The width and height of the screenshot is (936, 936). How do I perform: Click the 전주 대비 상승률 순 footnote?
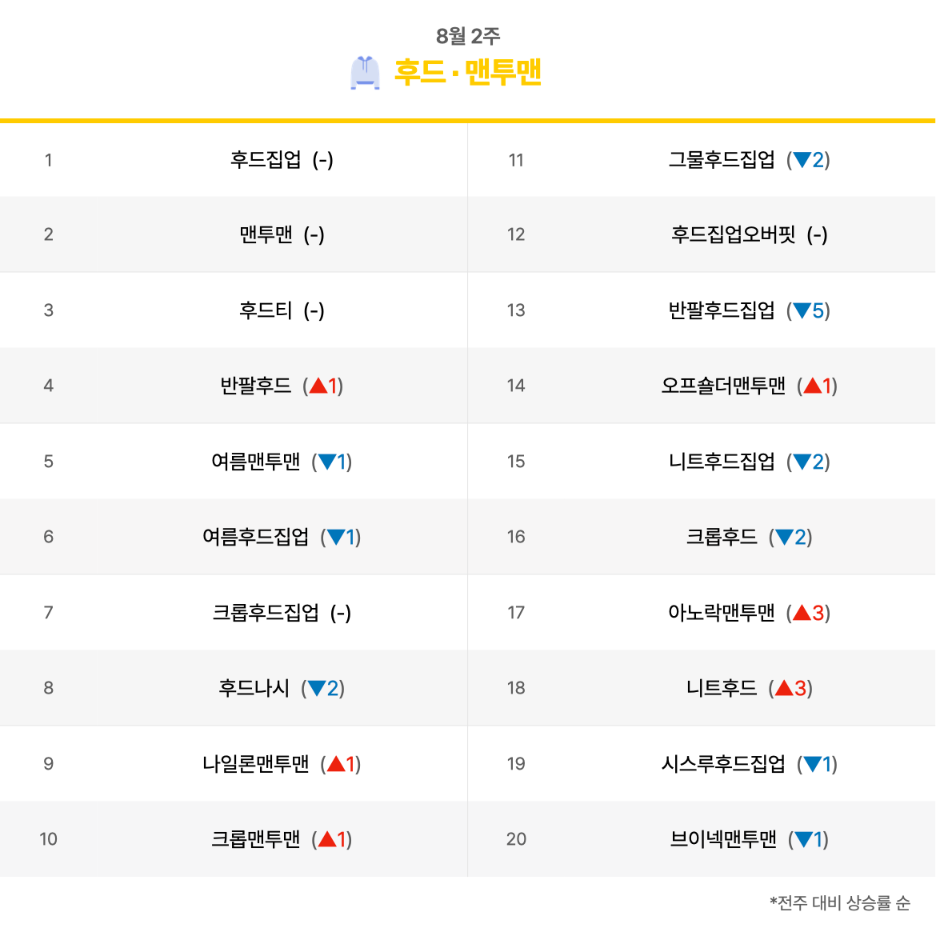pos(840,902)
